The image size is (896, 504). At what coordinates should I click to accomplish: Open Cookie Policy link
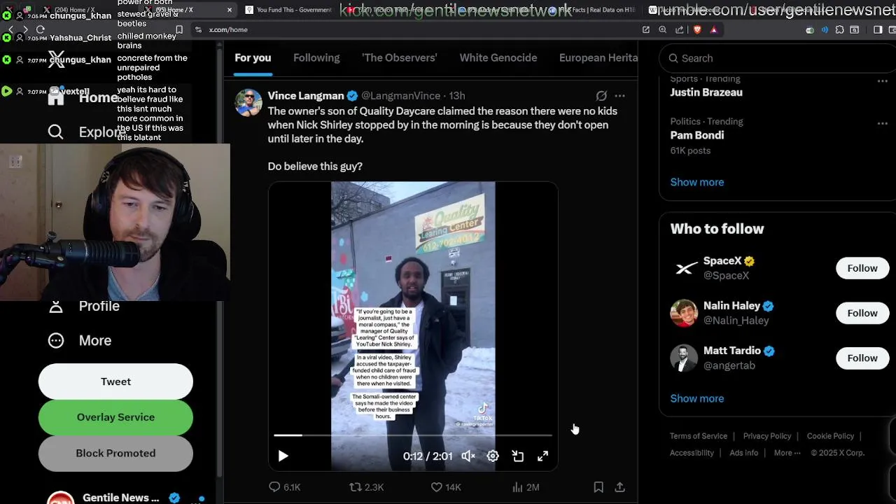tap(830, 436)
